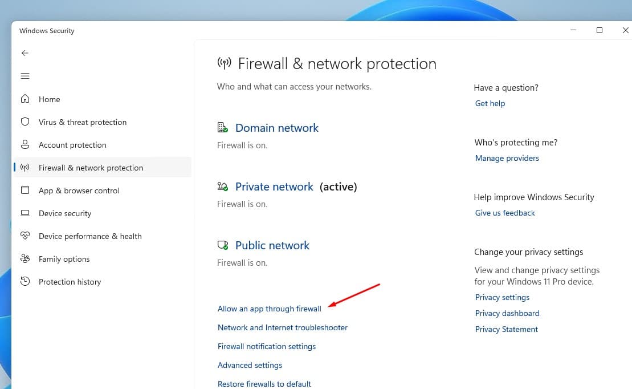Open Manage providers
Viewport: 632px width, 389px height.
click(507, 158)
